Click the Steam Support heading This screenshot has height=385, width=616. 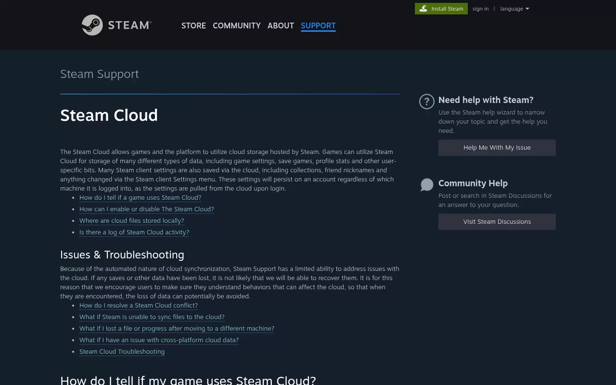coord(100,74)
